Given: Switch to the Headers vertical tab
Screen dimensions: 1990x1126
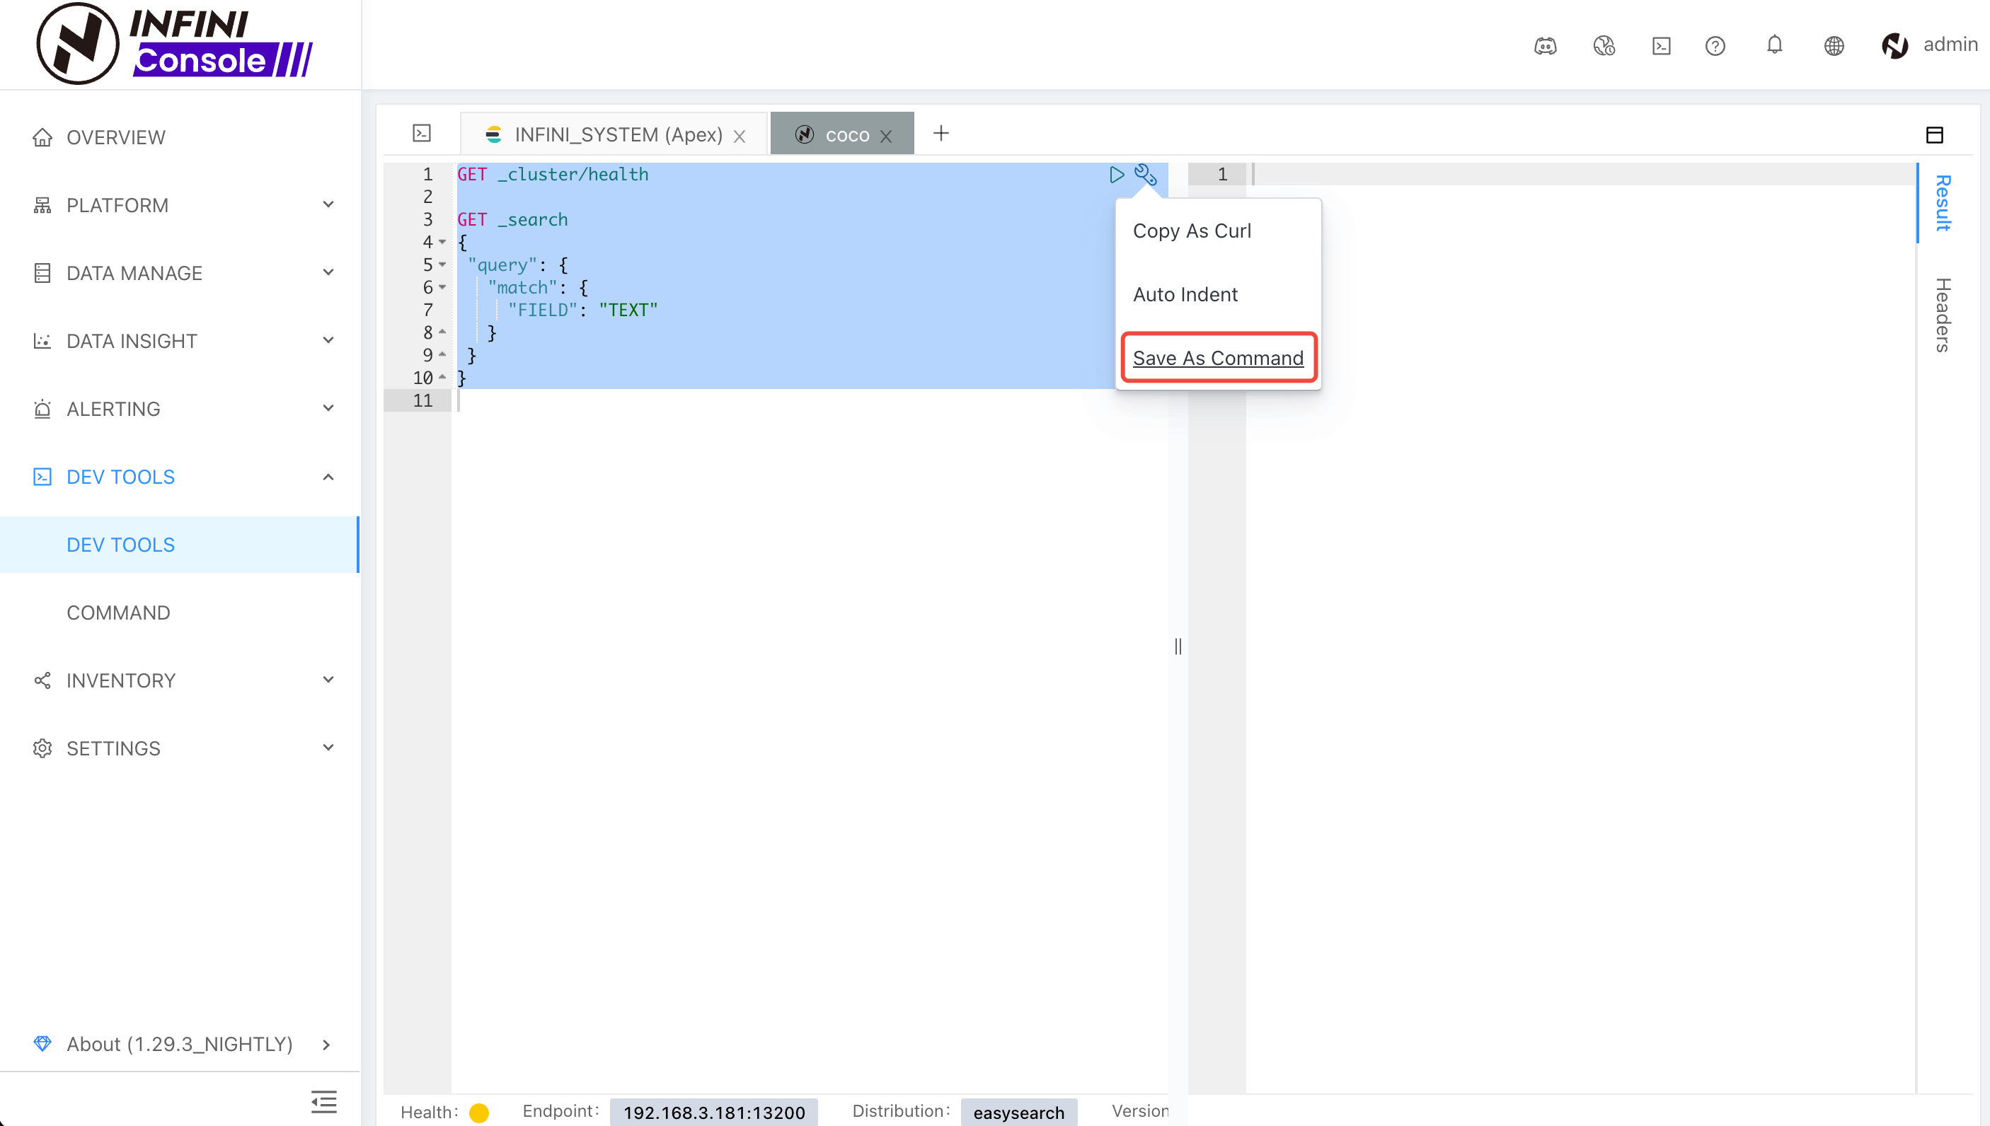Looking at the screenshot, I should point(1942,314).
